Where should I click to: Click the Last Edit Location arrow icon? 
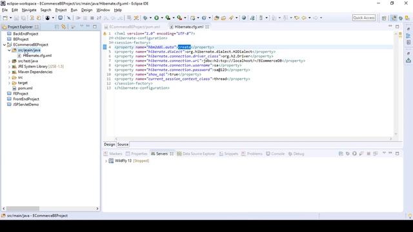pyautogui.click(x=297, y=18)
